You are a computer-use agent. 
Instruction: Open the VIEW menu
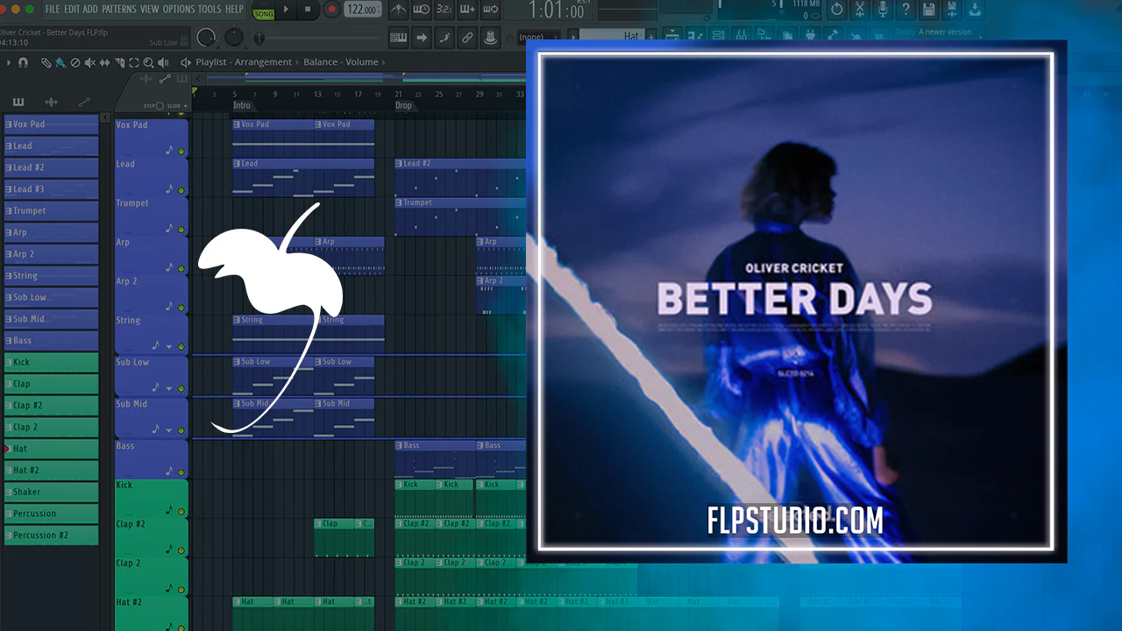click(150, 10)
